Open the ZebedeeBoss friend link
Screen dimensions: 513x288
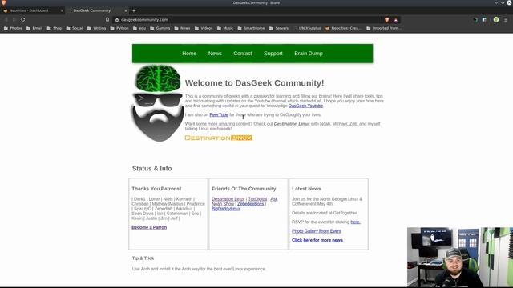251,204
